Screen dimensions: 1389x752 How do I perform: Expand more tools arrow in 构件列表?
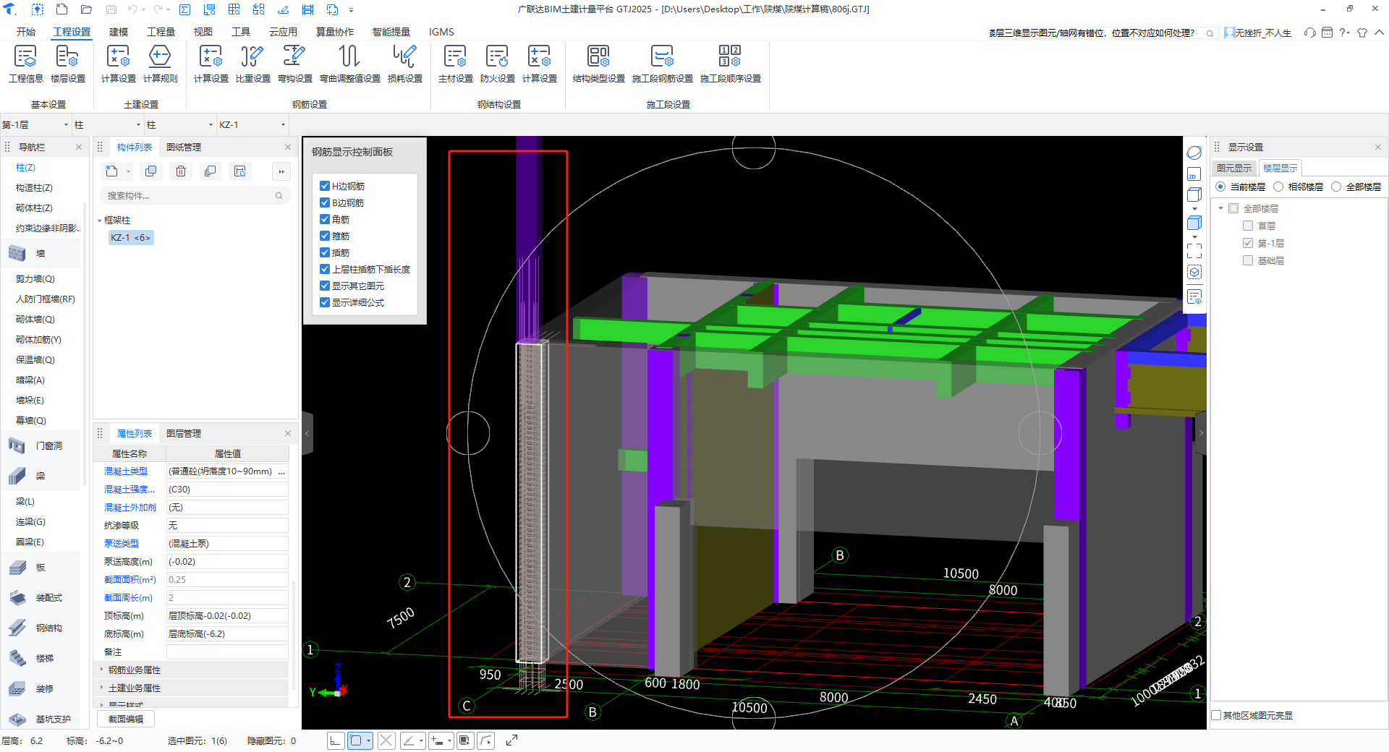tap(281, 171)
